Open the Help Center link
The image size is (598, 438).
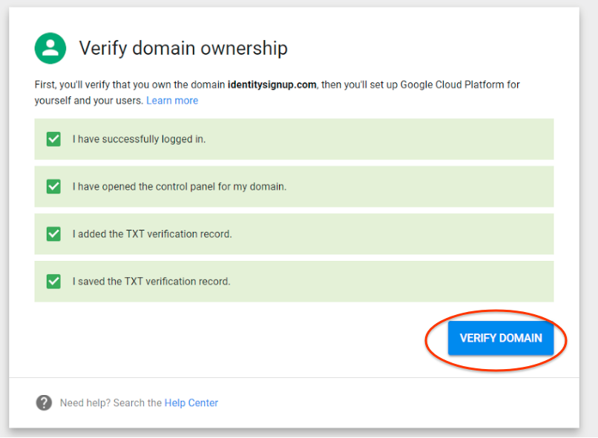tap(191, 402)
